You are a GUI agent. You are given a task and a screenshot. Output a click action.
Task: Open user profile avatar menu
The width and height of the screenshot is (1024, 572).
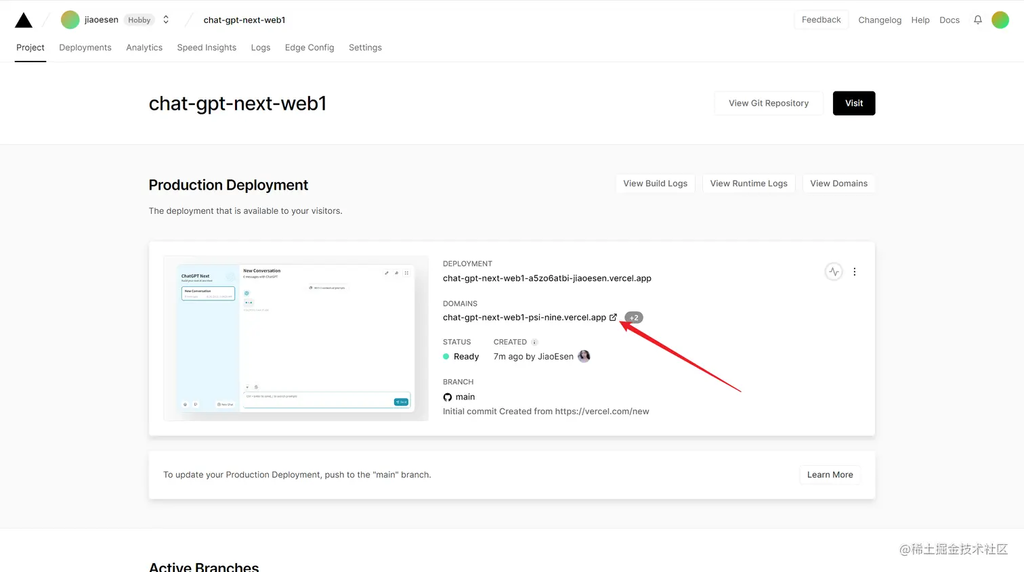(x=1000, y=20)
